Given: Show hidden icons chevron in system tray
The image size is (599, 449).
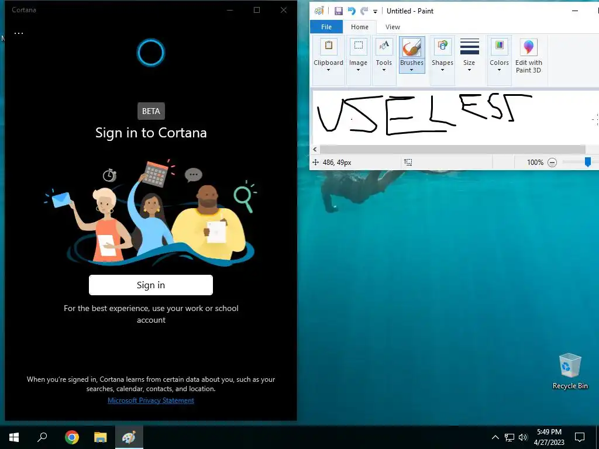Looking at the screenshot, I should pos(495,437).
